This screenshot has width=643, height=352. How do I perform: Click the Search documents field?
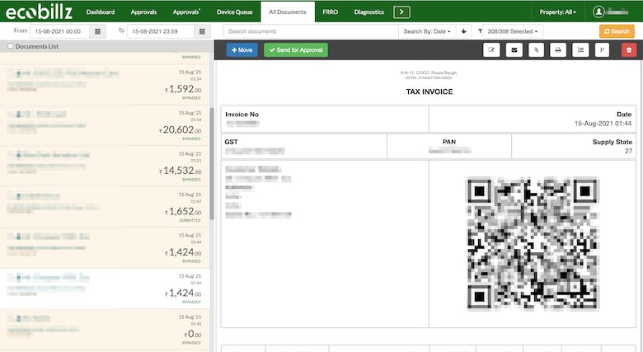(311, 31)
